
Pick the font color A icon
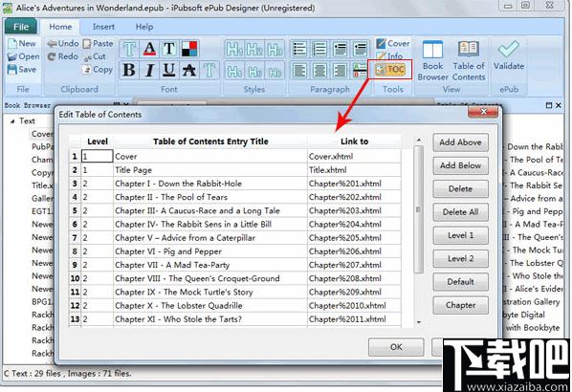tap(149, 49)
